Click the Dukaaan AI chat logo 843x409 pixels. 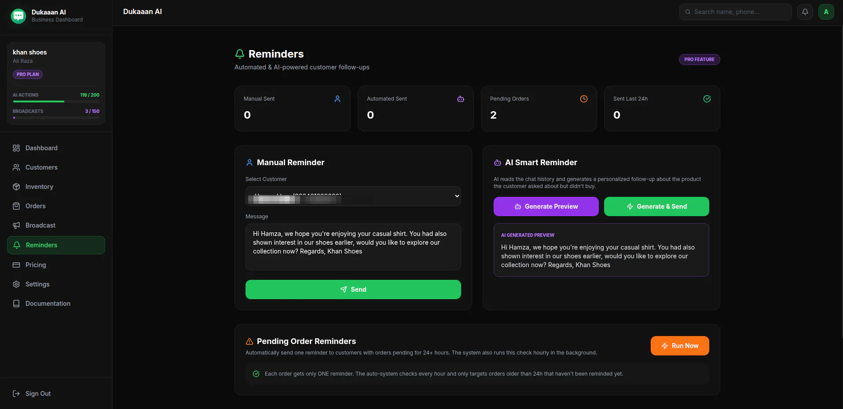click(18, 16)
